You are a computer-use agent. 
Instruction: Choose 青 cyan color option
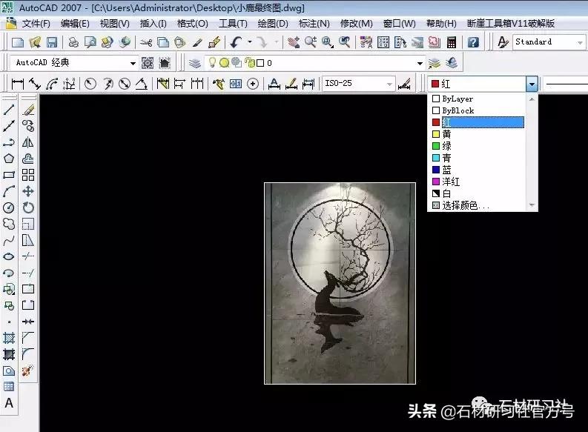(478, 158)
